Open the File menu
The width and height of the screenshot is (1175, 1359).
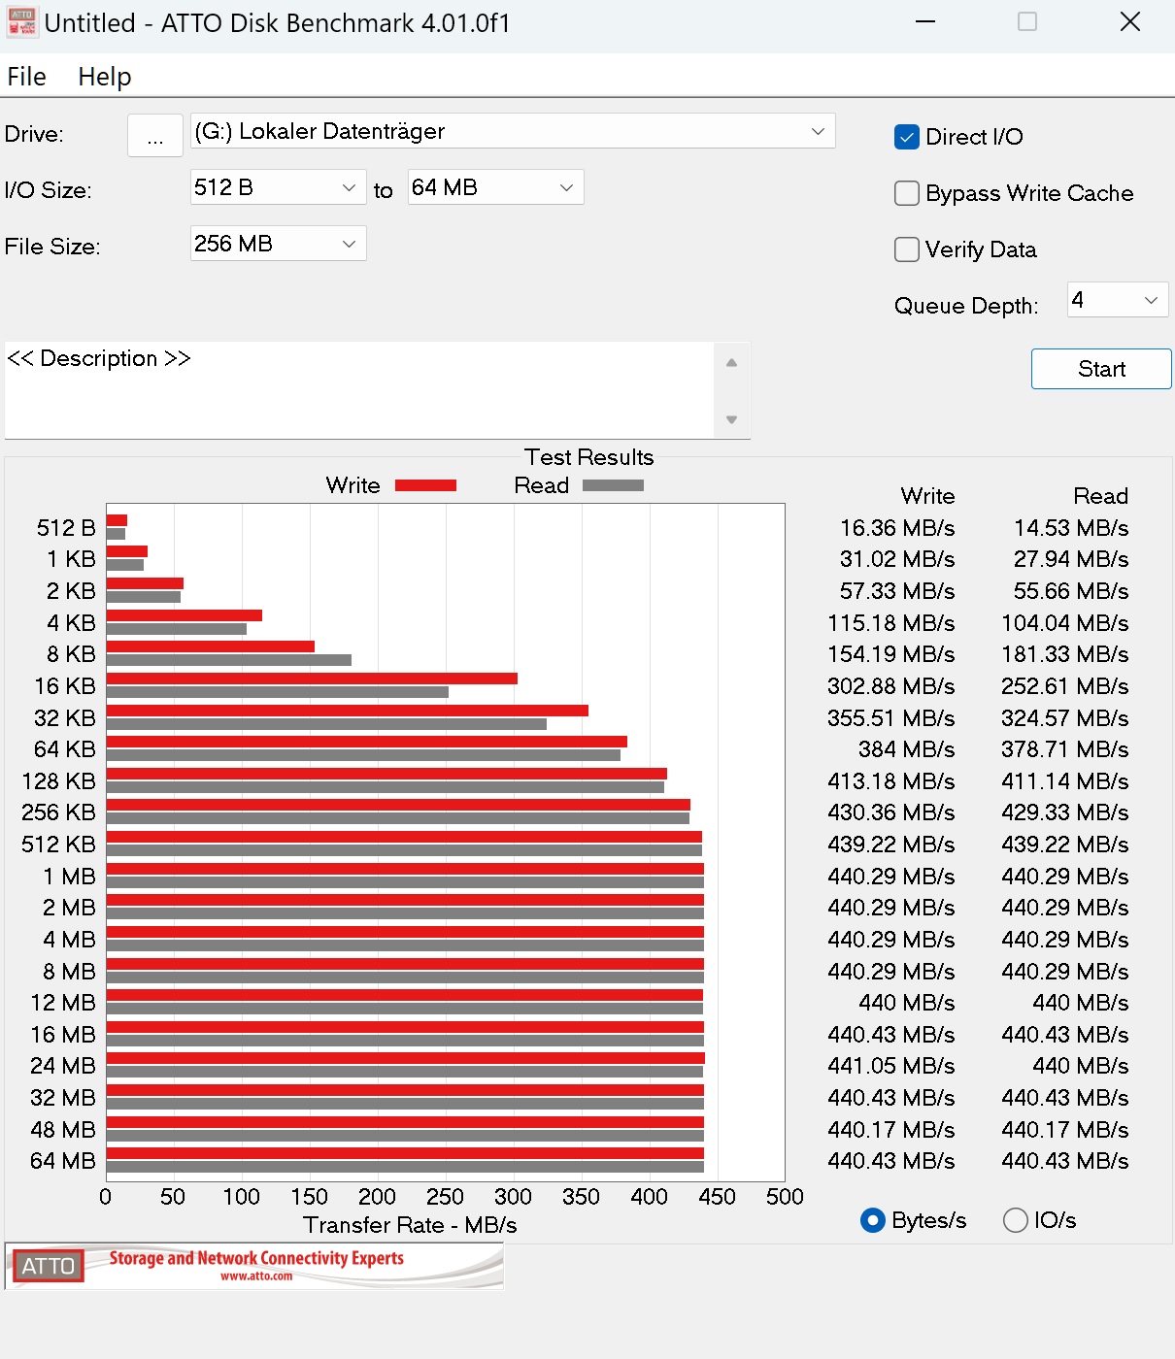tap(26, 77)
